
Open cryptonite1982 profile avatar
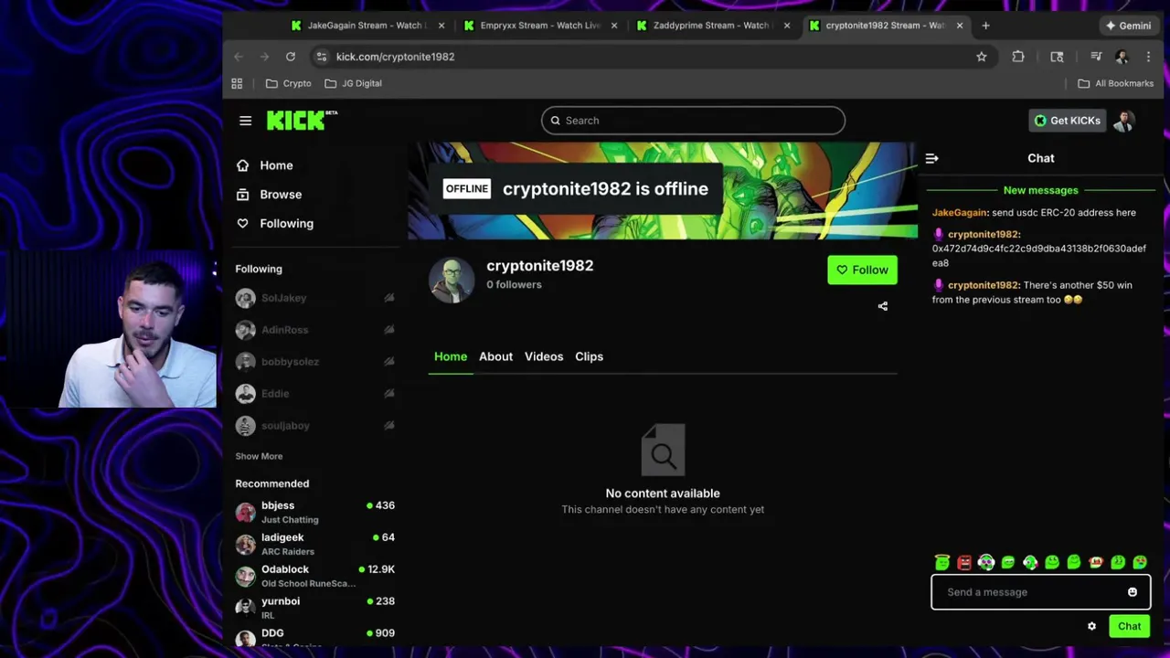point(452,279)
